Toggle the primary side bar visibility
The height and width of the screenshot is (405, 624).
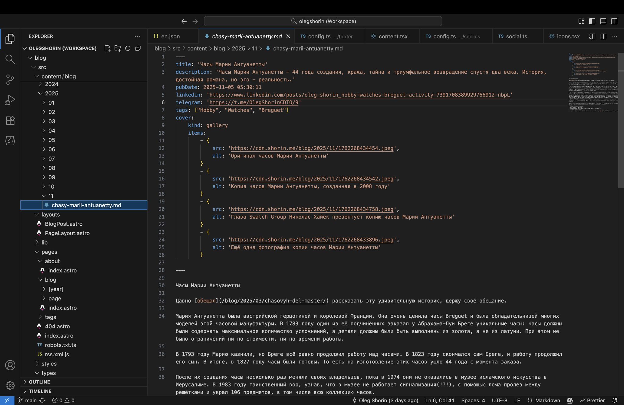click(592, 21)
